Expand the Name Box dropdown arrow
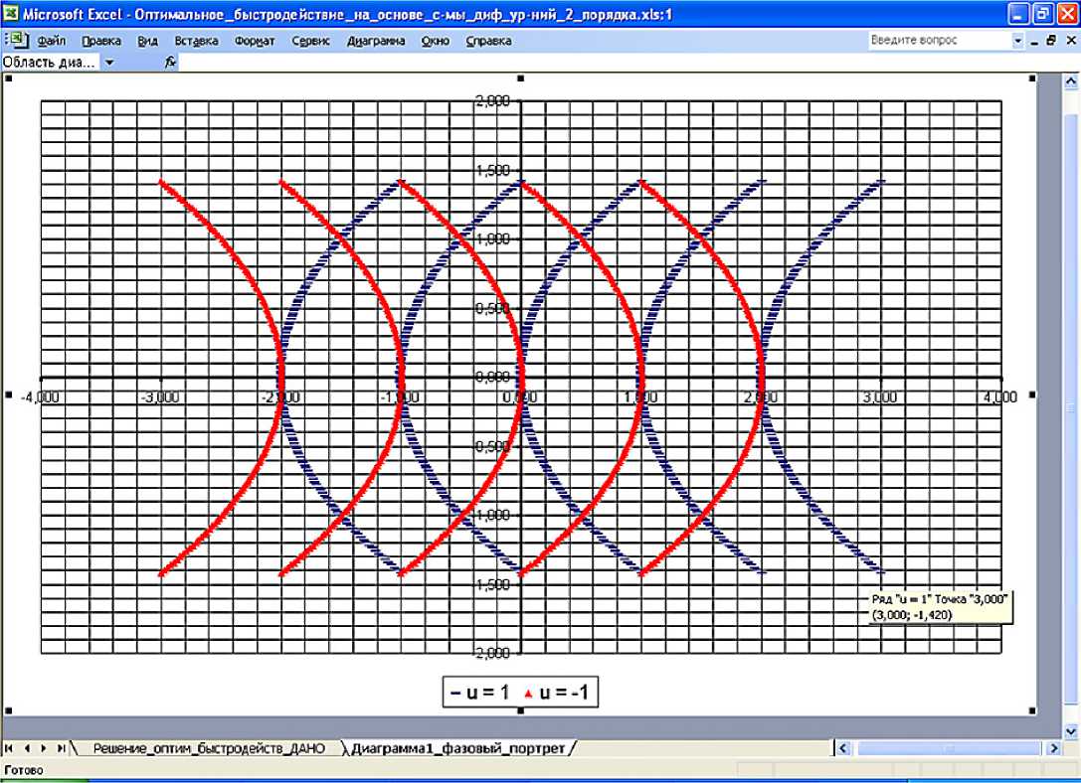The image size is (1081, 783). (109, 63)
